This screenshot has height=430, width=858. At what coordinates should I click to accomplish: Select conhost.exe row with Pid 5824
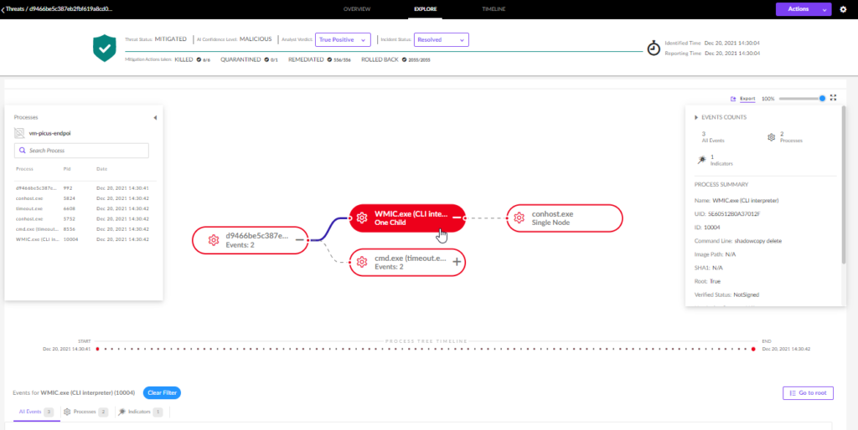tap(85, 197)
